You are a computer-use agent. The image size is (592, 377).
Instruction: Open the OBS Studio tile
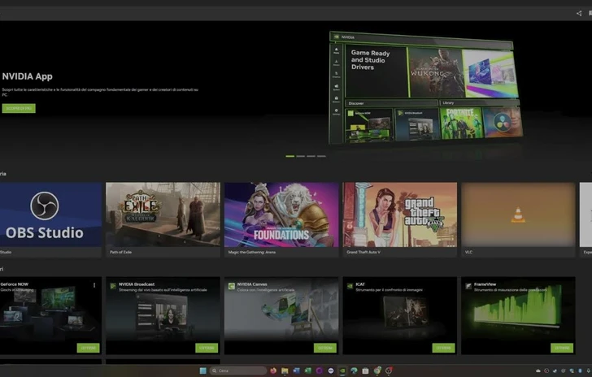tap(50, 214)
